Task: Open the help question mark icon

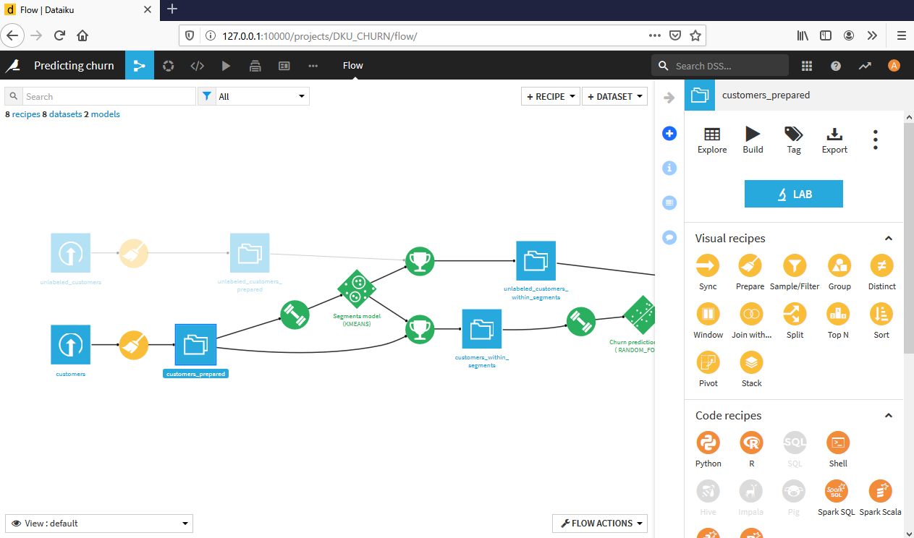Action: pos(836,66)
